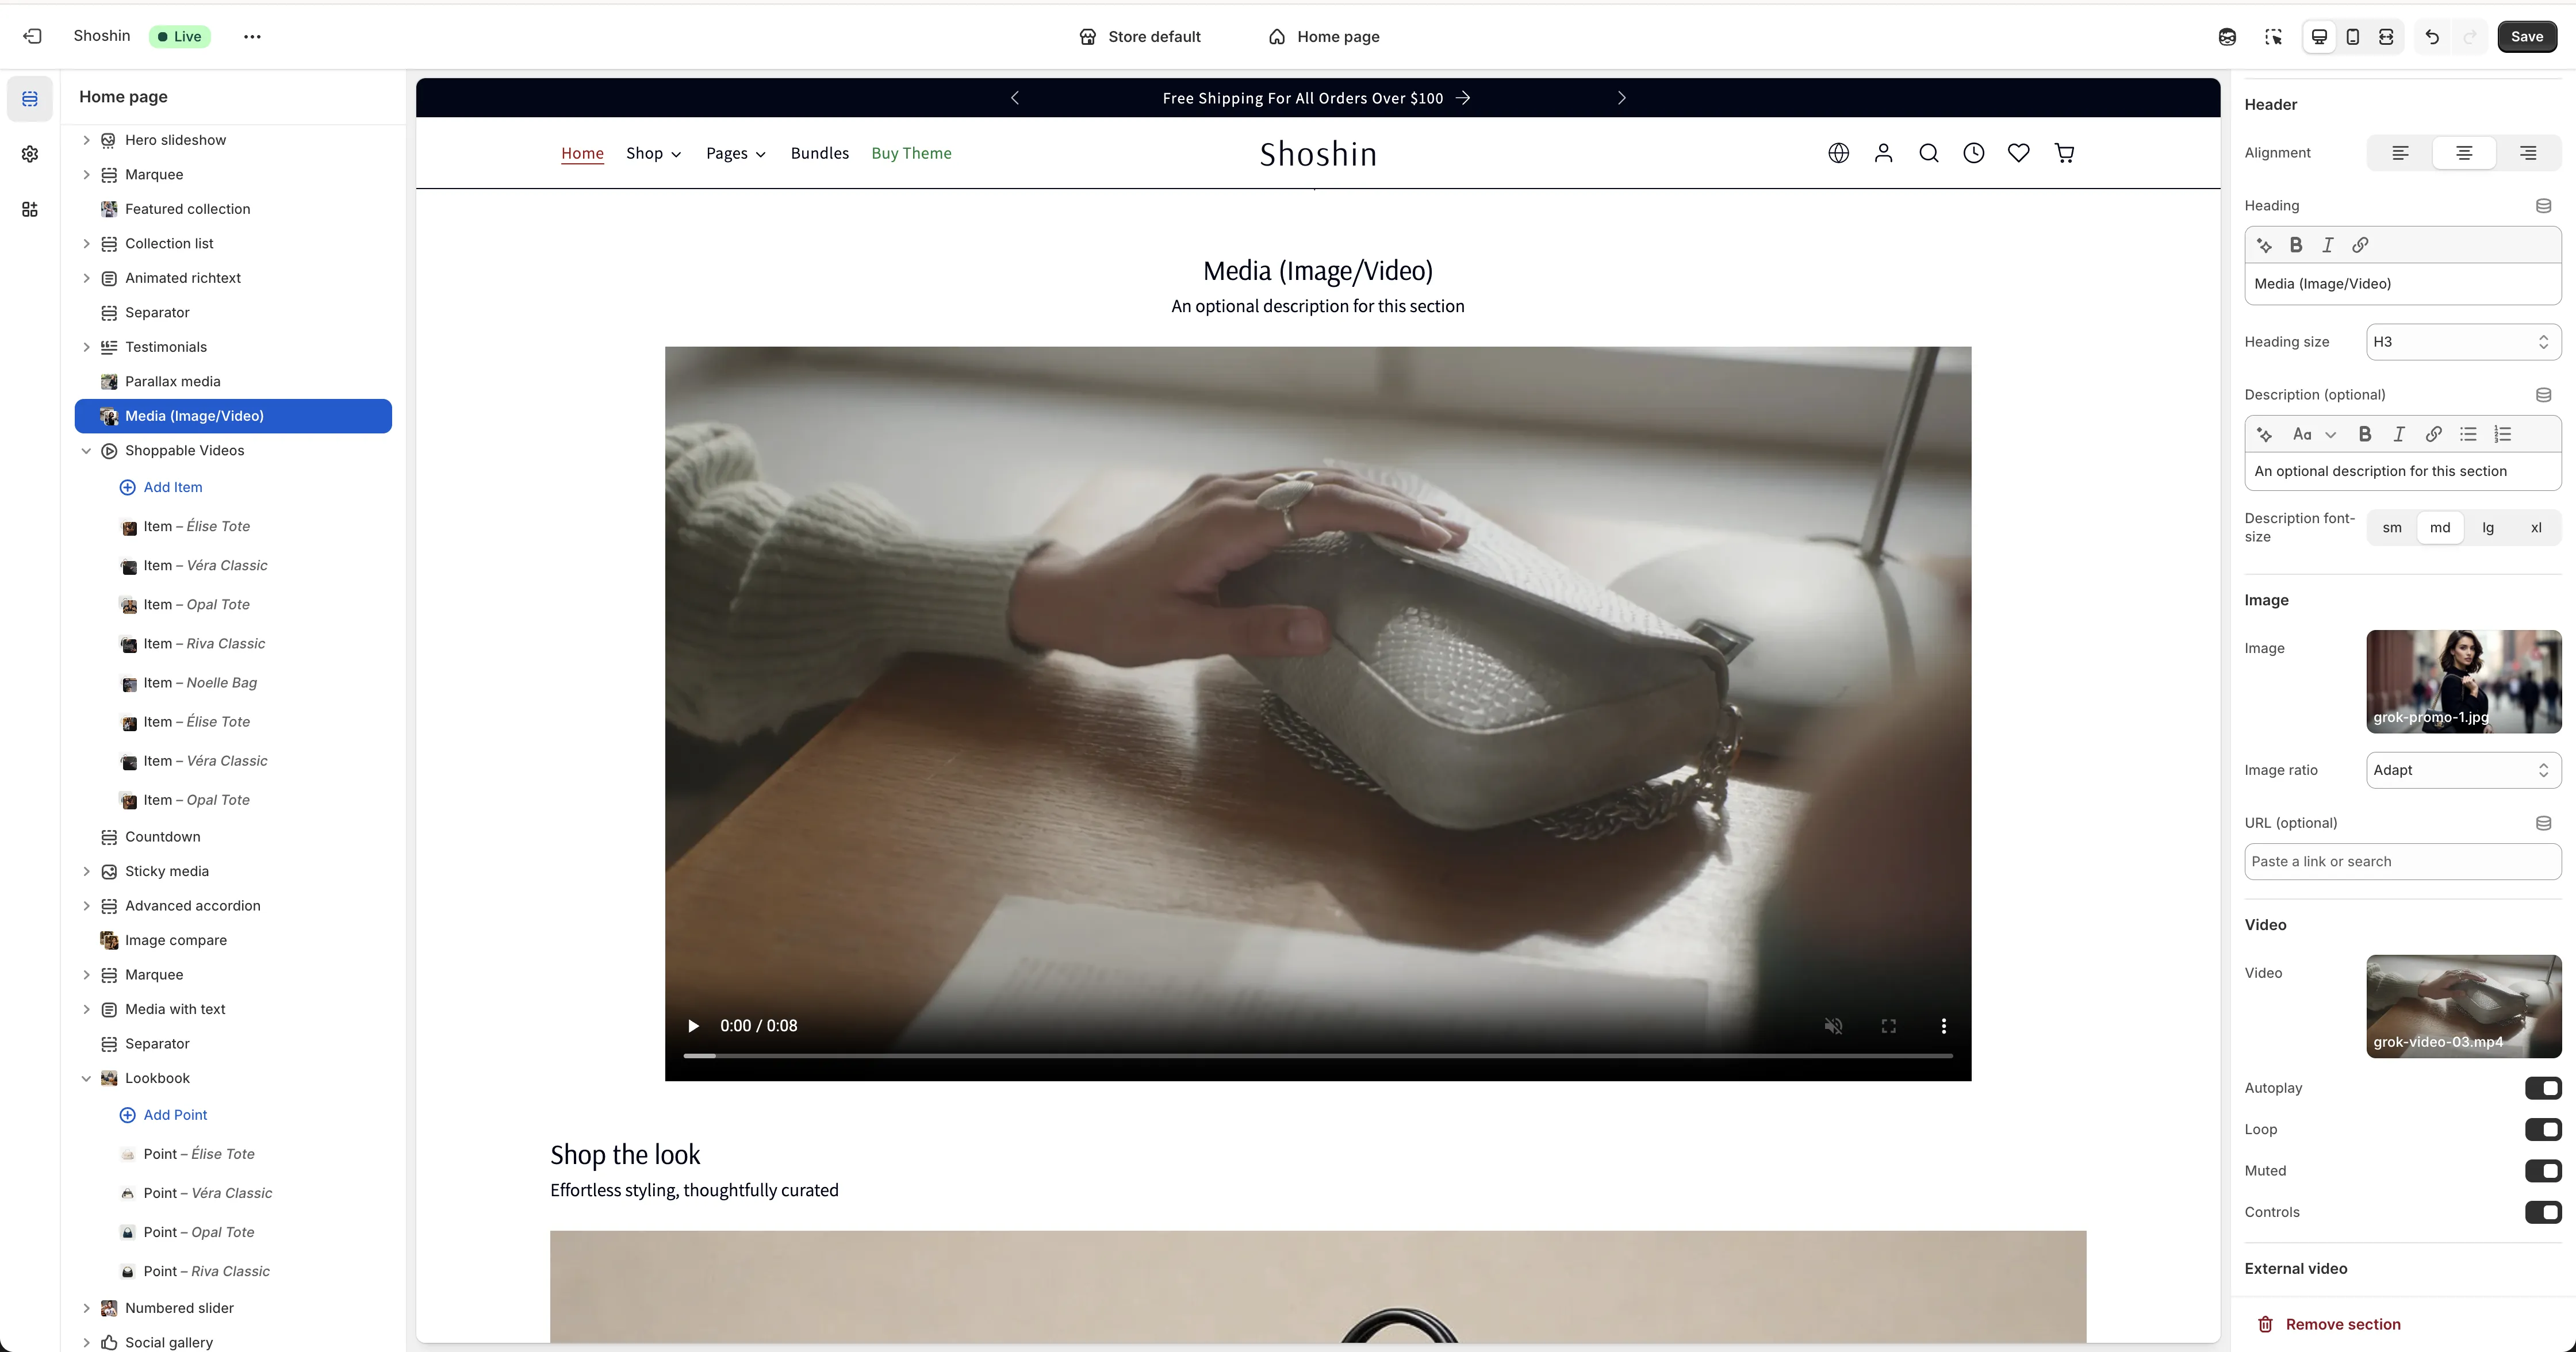Toggle the Muted switch
Image resolution: width=2576 pixels, height=1352 pixels.
pos(2543,1171)
